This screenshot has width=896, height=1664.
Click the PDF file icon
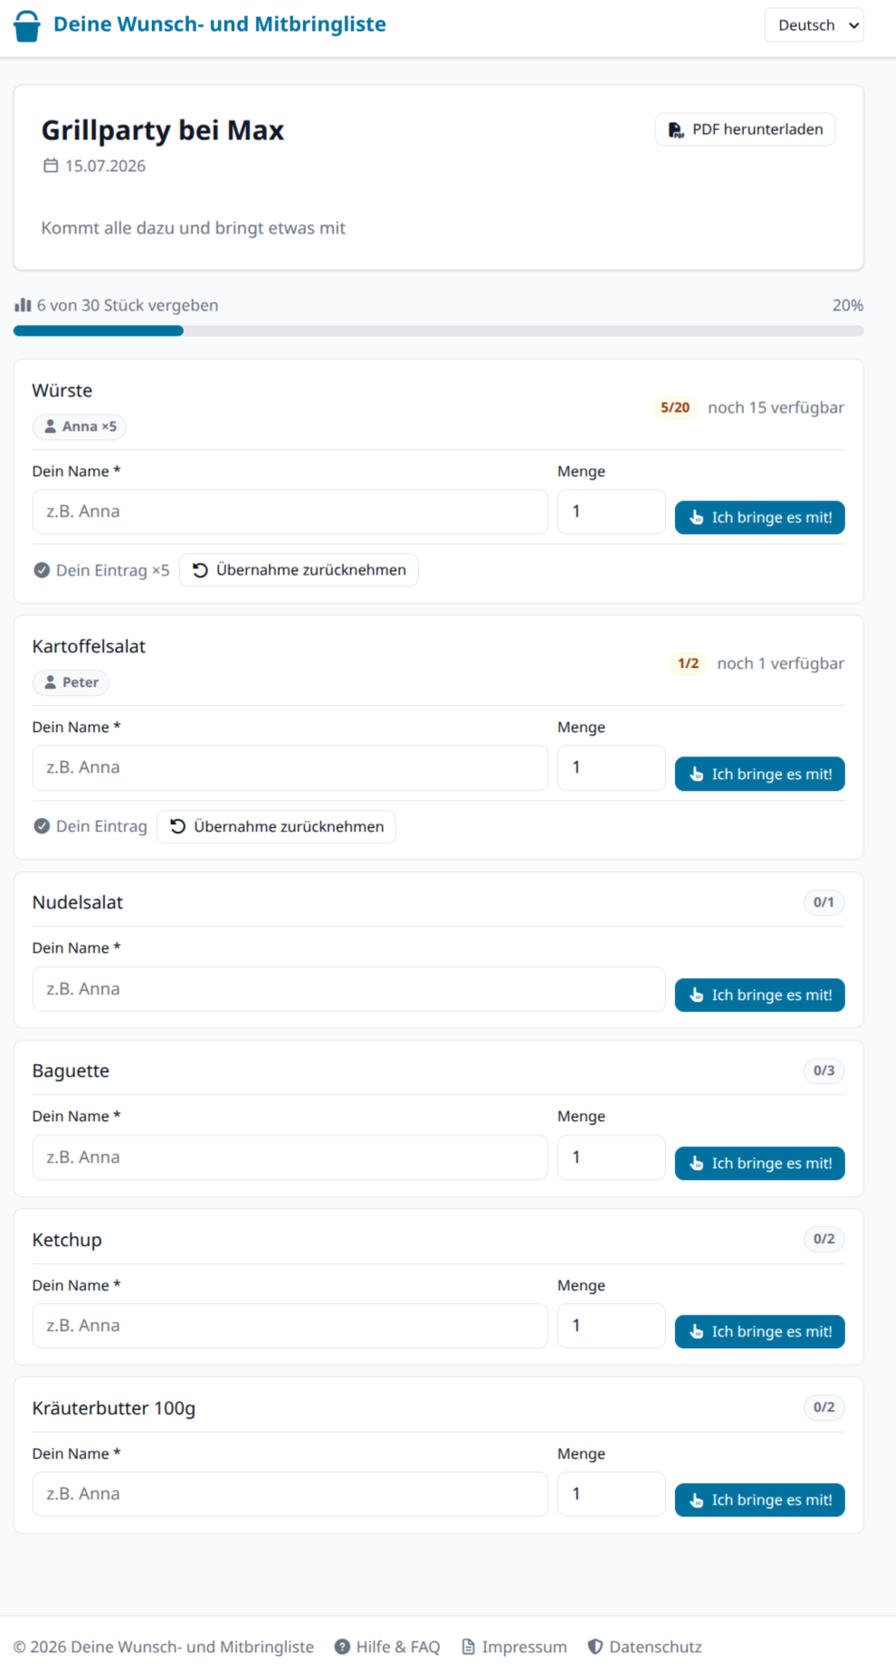pyautogui.click(x=676, y=129)
